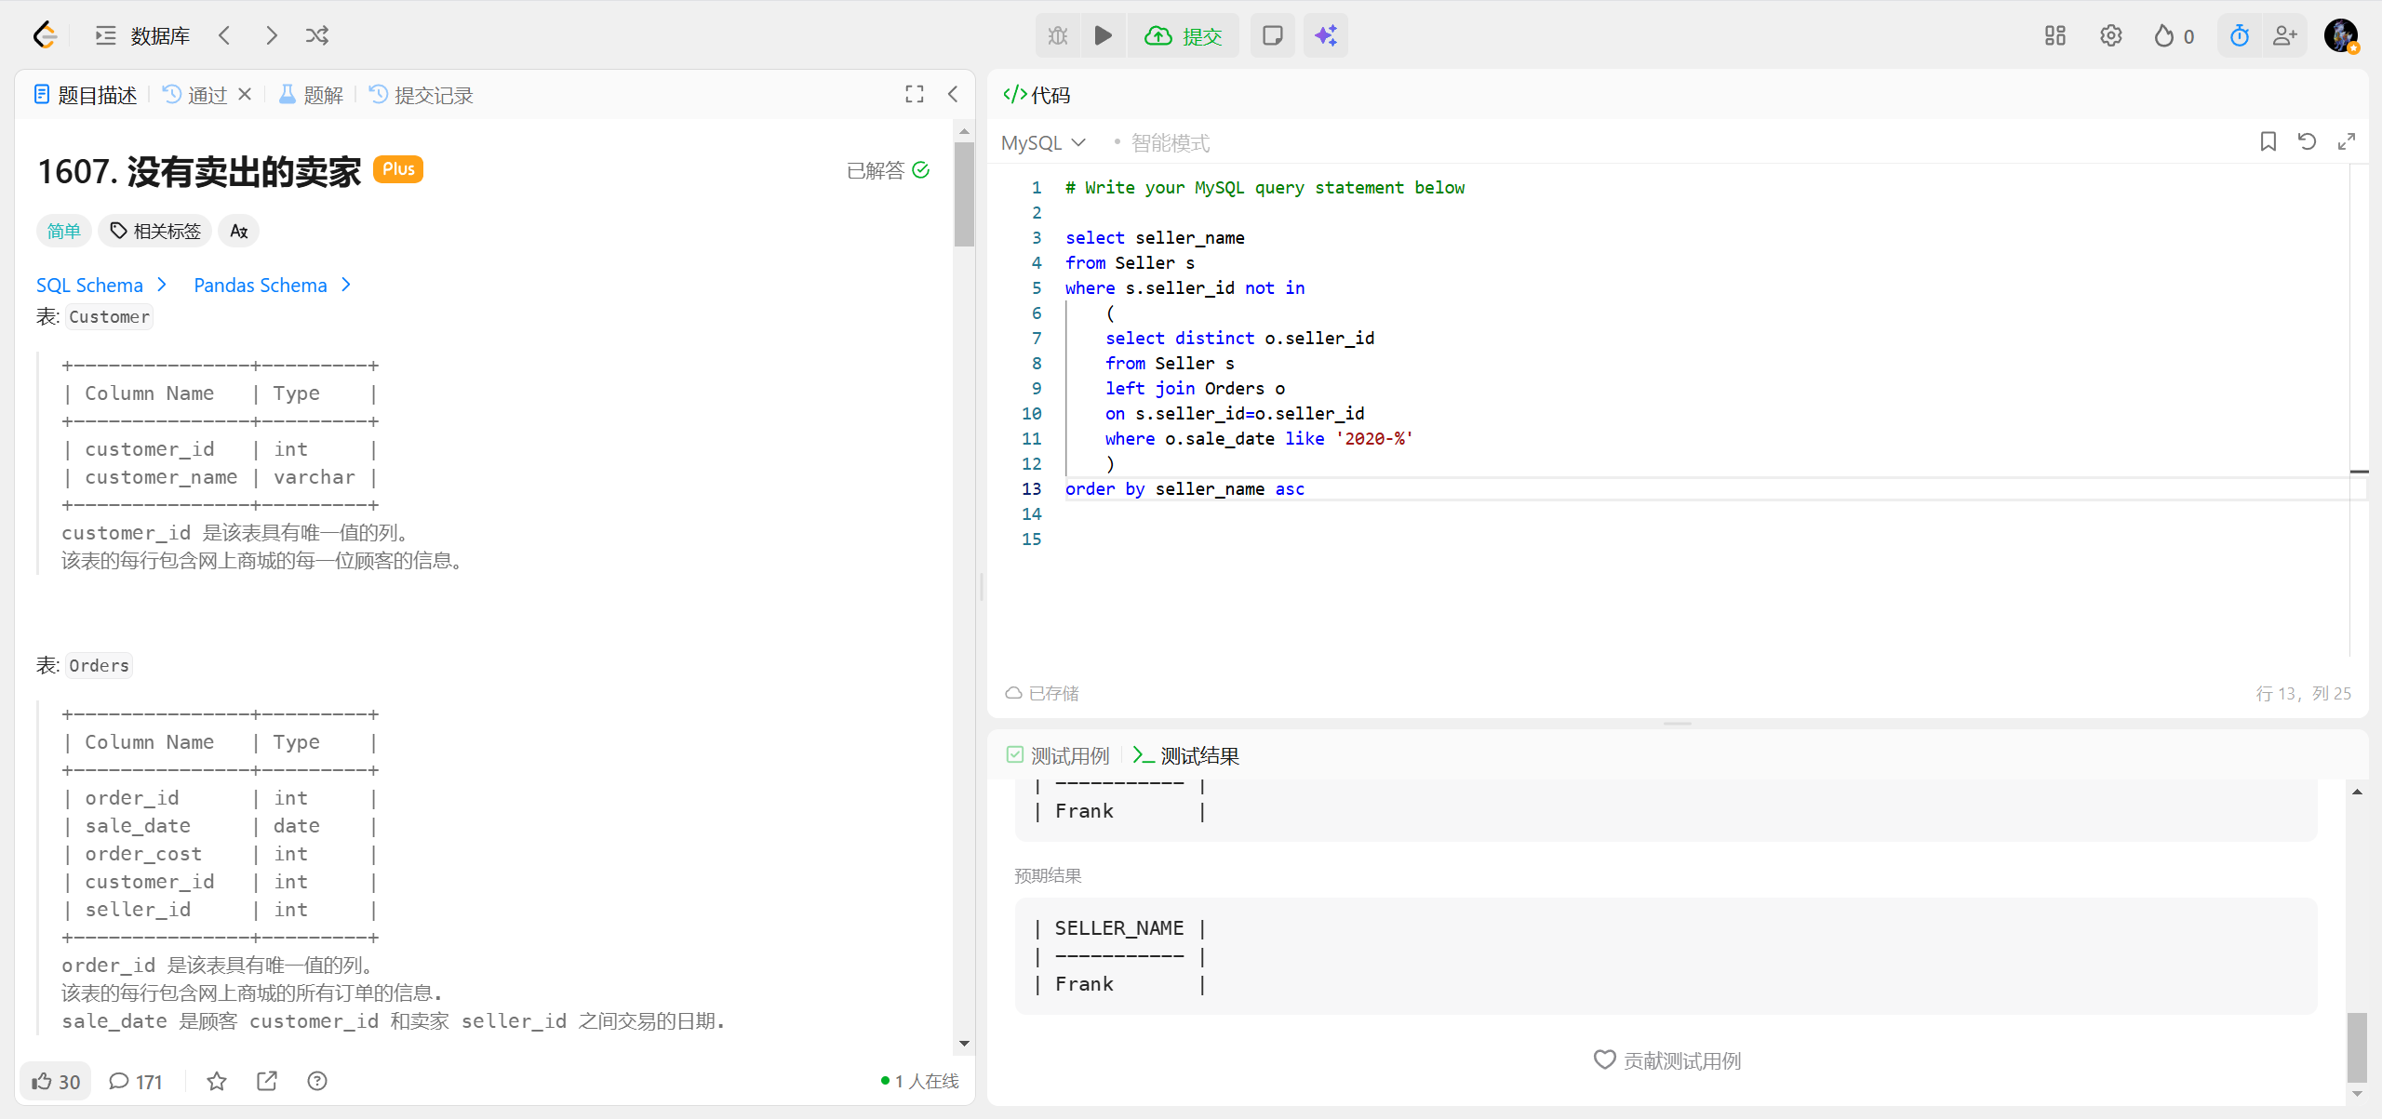Viewport: 2382px width, 1119px height.
Task: Submit the solution with 提交
Action: (1184, 35)
